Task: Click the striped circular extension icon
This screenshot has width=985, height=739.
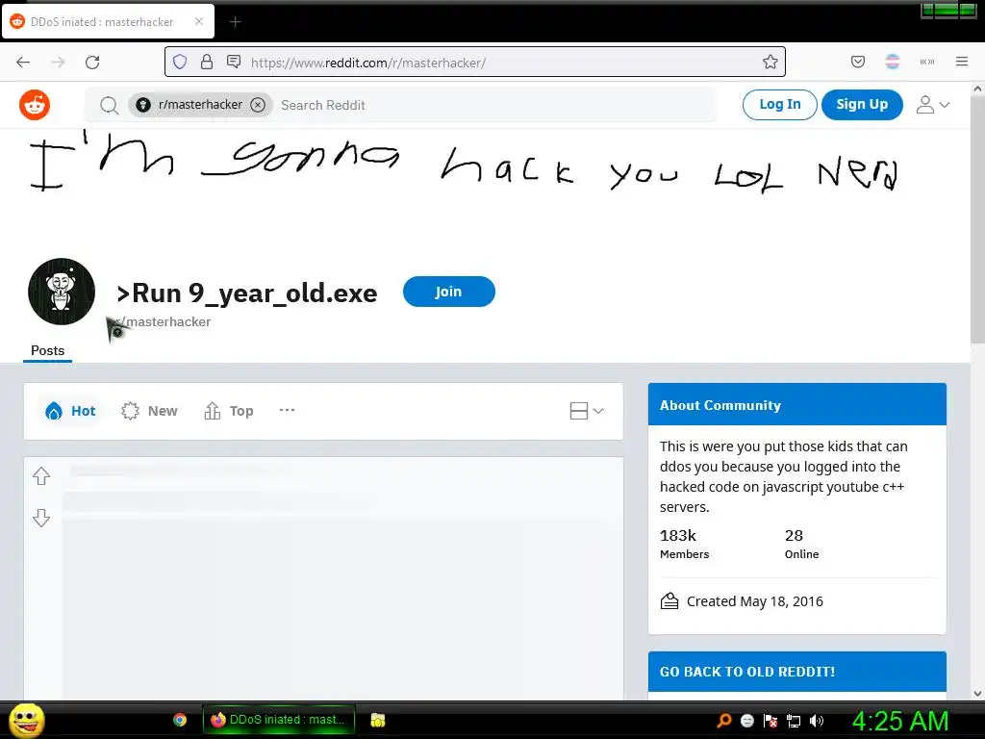Action: (893, 62)
